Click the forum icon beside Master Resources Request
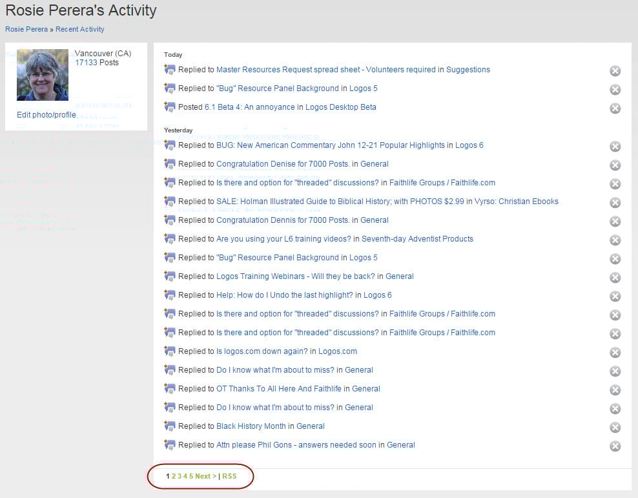 170,70
